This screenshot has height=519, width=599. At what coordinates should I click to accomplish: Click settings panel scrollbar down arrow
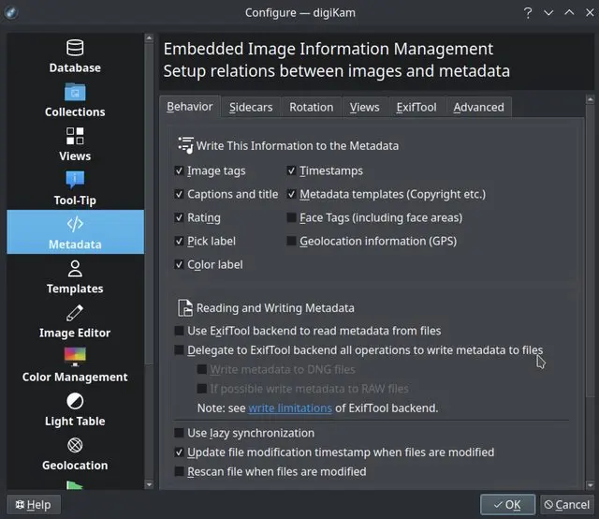[x=590, y=485]
